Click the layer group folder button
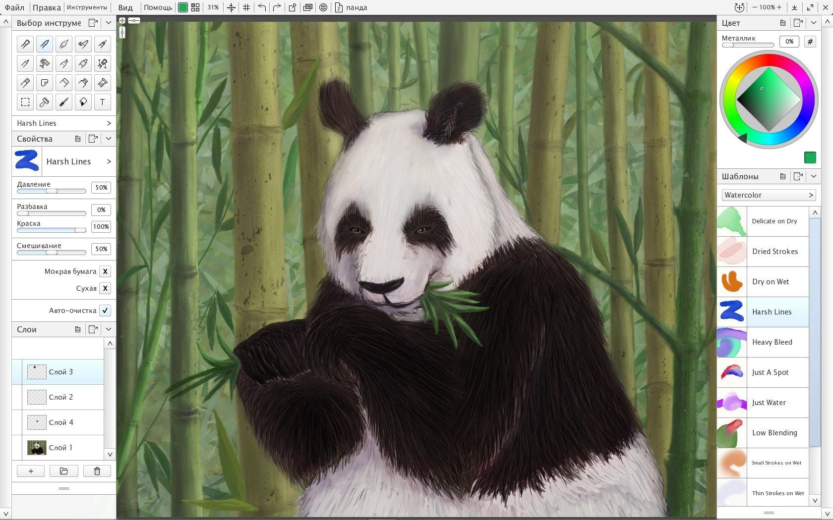833x520 pixels. (x=64, y=471)
